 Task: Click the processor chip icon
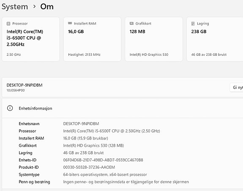pos(8,24)
